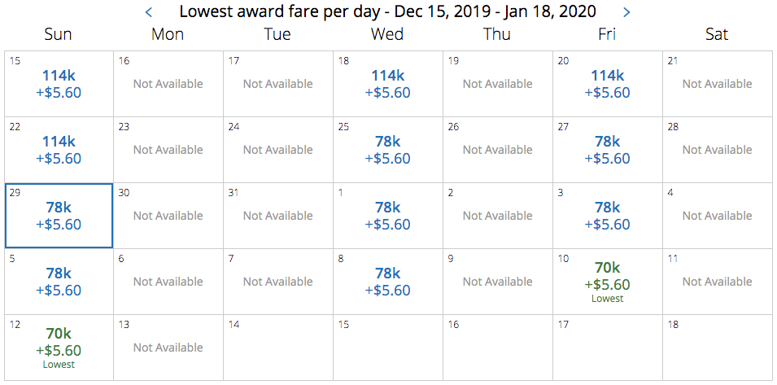Select lowest fare on January 10

(x=607, y=282)
